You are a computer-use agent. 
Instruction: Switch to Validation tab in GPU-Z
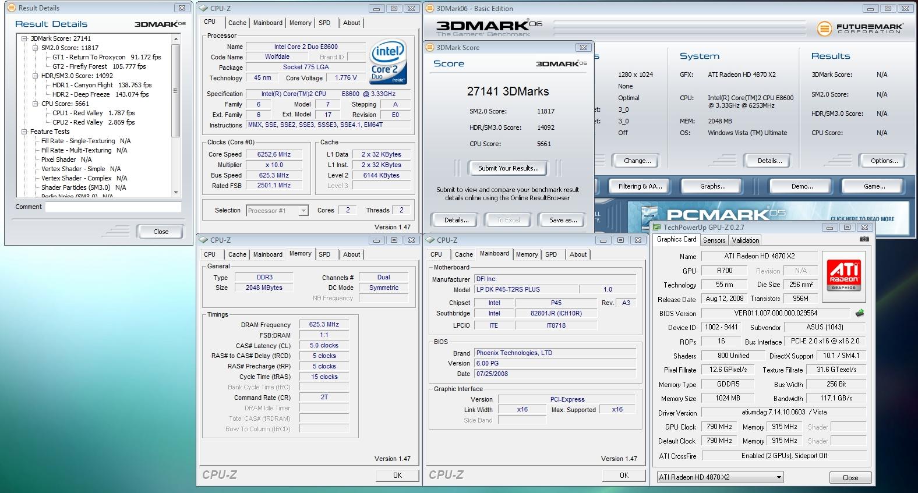coord(746,240)
